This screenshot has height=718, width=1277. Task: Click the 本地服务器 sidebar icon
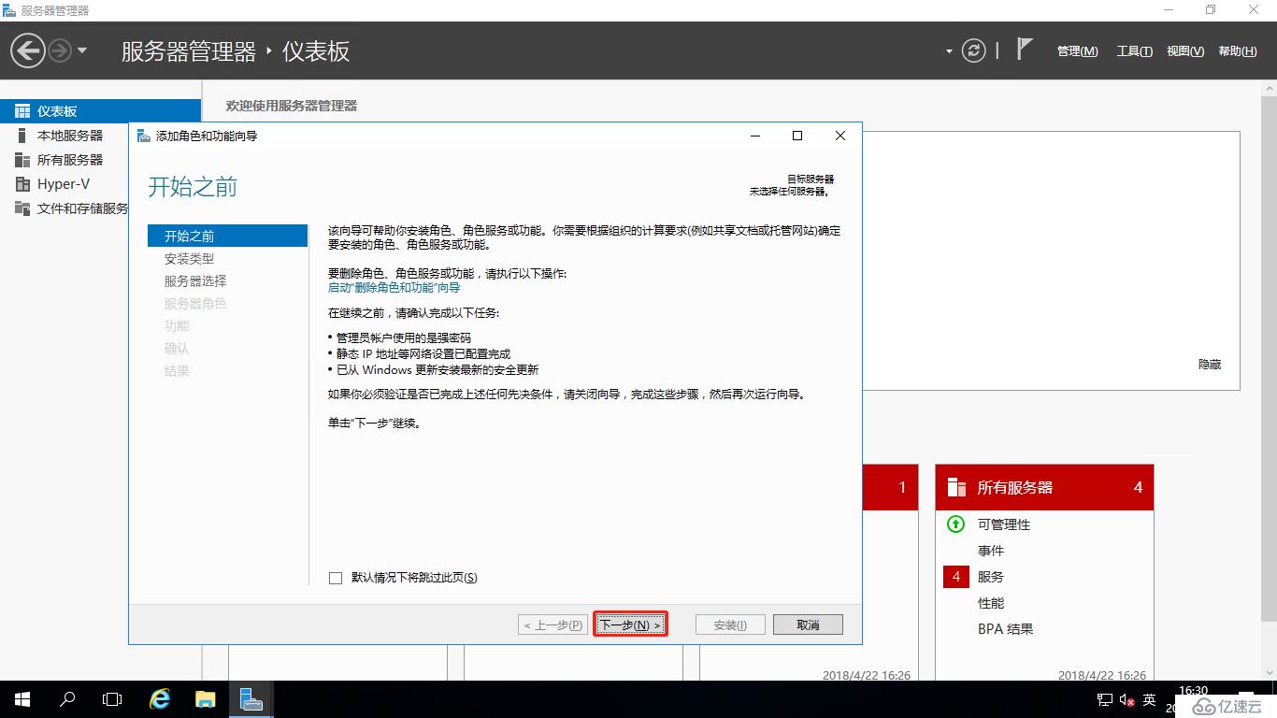pos(22,136)
